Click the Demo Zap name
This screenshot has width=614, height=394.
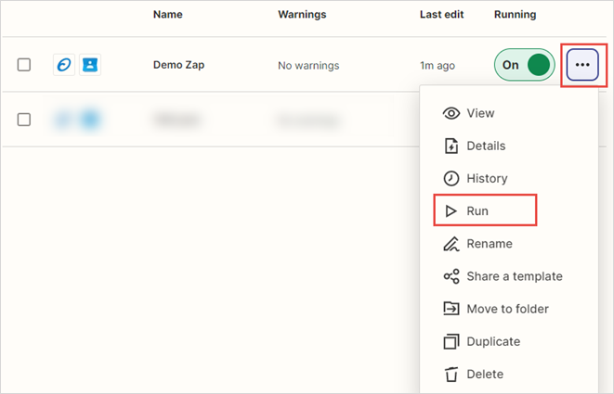click(178, 65)
